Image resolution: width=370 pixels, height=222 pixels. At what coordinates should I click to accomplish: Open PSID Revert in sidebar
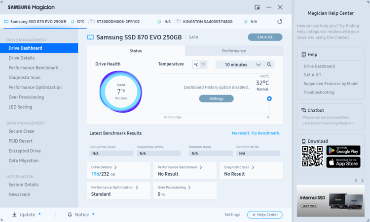click(x=21, y=141)
